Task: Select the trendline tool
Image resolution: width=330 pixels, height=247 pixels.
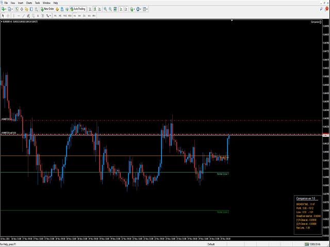Action: [23, 15]
